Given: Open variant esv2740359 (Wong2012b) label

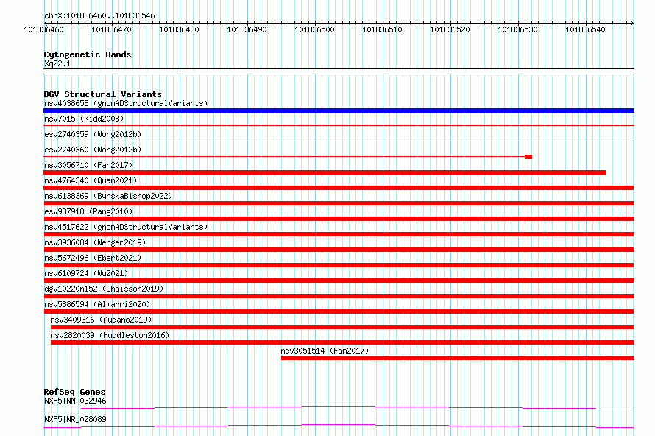Looking at the screenshot, I should tap(93, 134).
